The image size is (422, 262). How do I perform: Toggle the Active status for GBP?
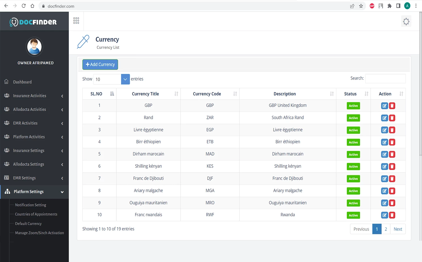353,106
